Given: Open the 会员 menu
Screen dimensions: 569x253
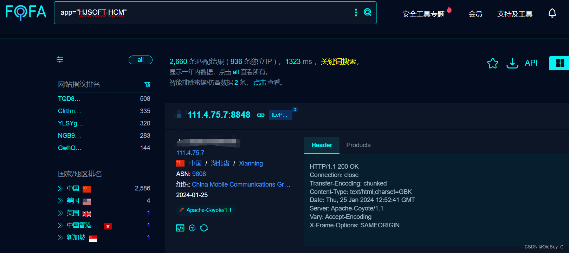Looking at the screenshot, I should (475, 14).
